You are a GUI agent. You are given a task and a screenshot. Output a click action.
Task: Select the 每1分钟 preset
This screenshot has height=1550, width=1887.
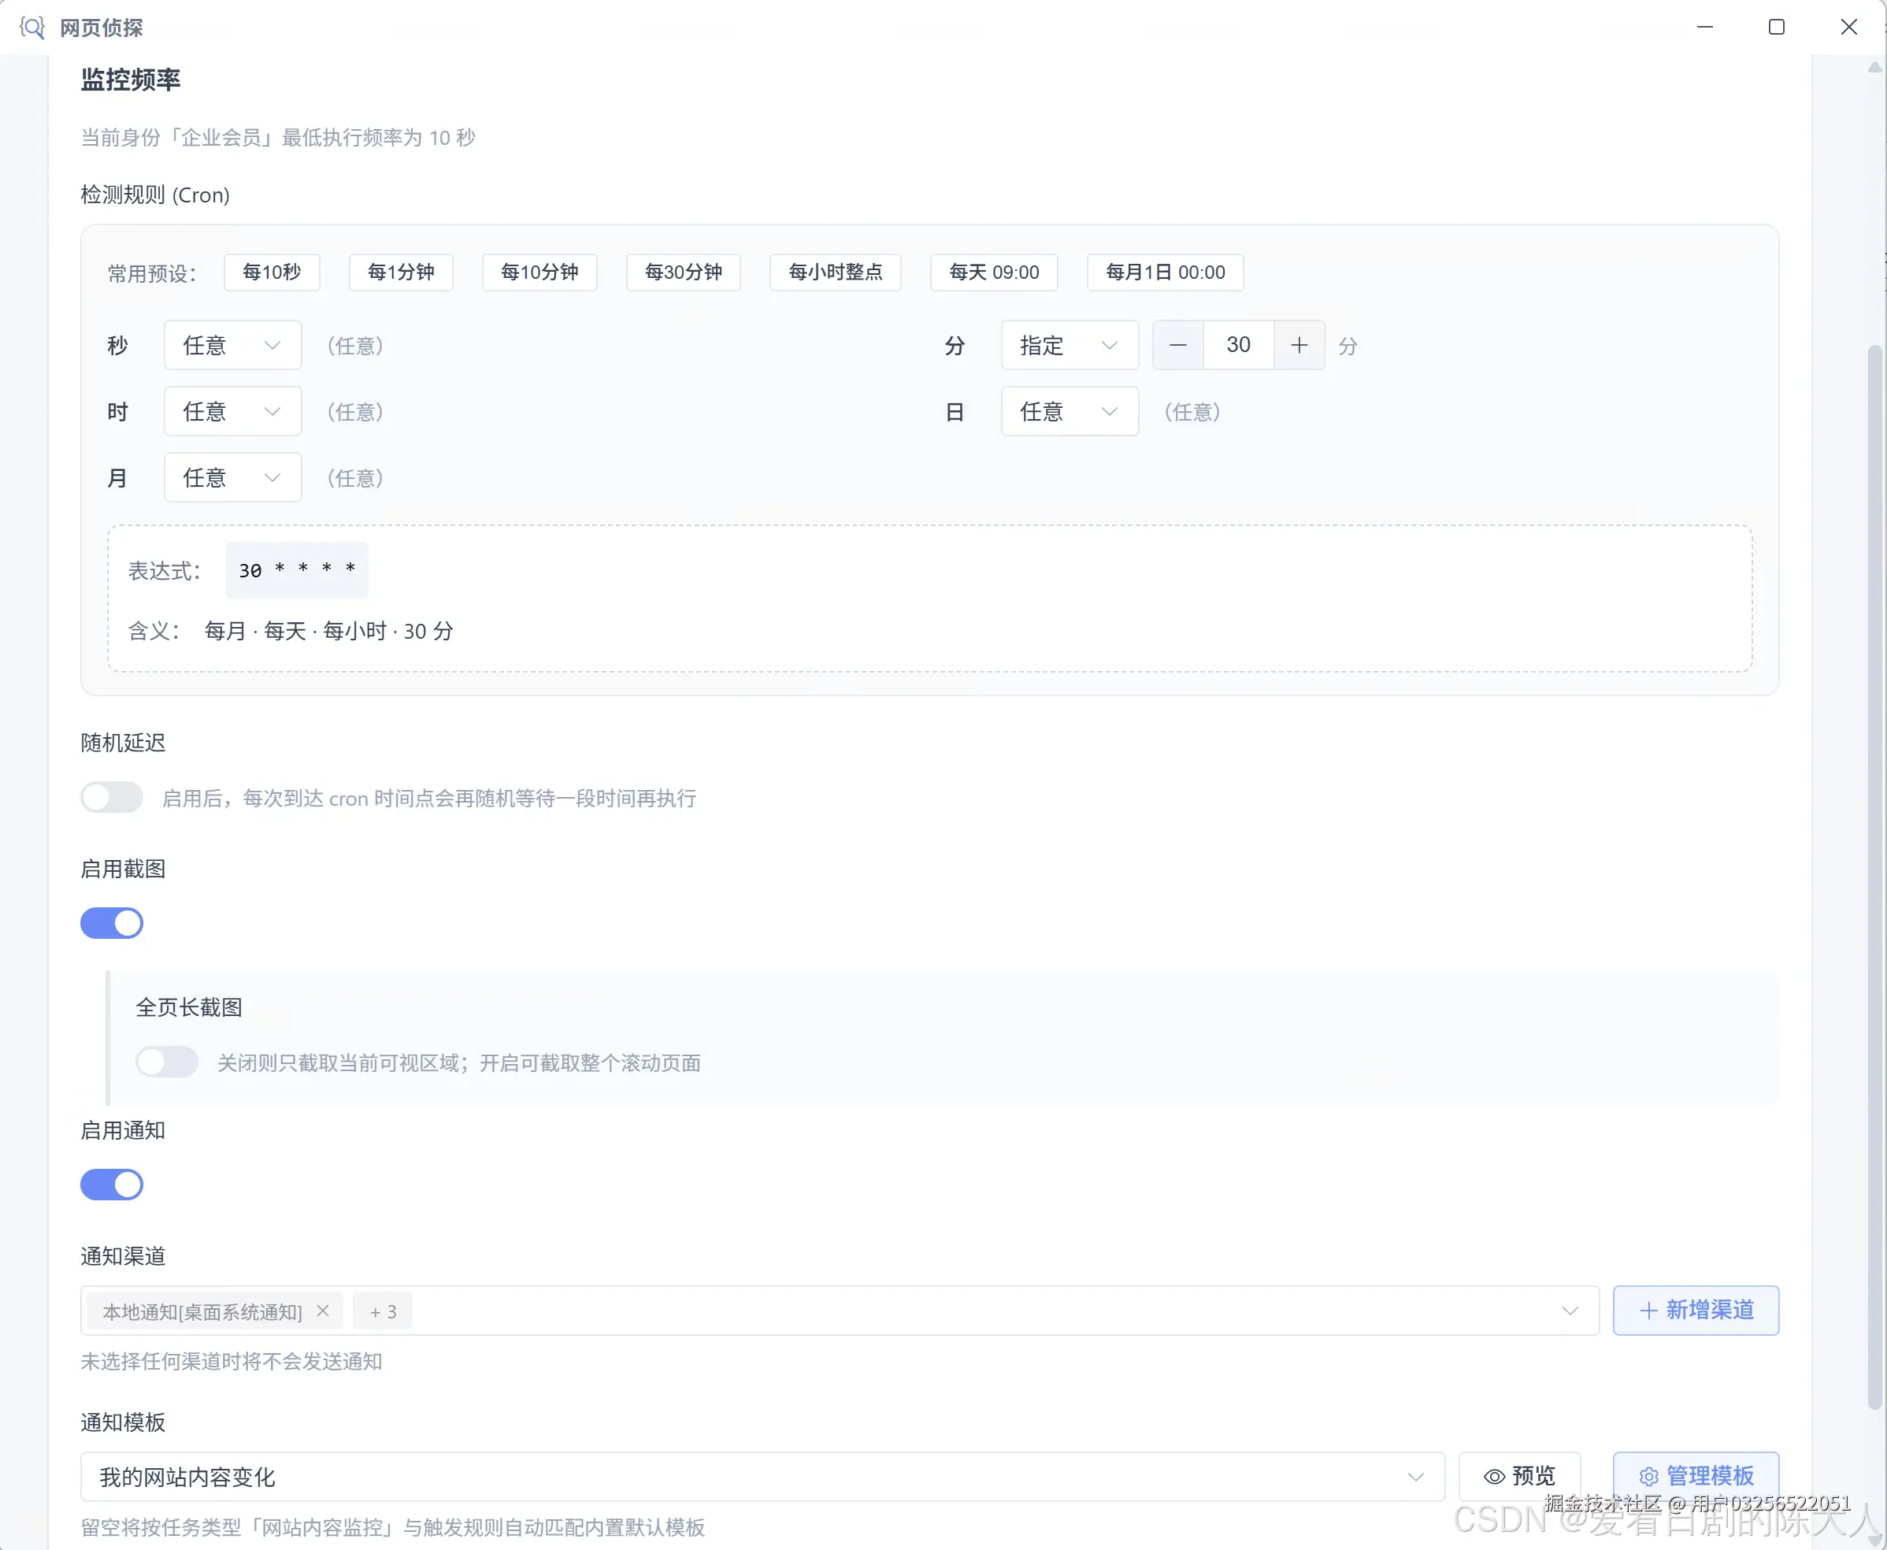401,273
